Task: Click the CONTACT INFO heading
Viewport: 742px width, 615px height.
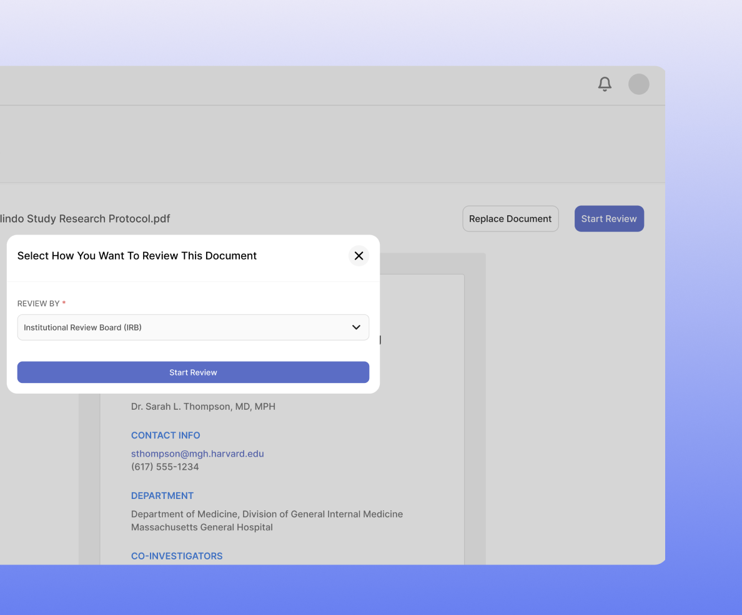Action: (166, 435)
